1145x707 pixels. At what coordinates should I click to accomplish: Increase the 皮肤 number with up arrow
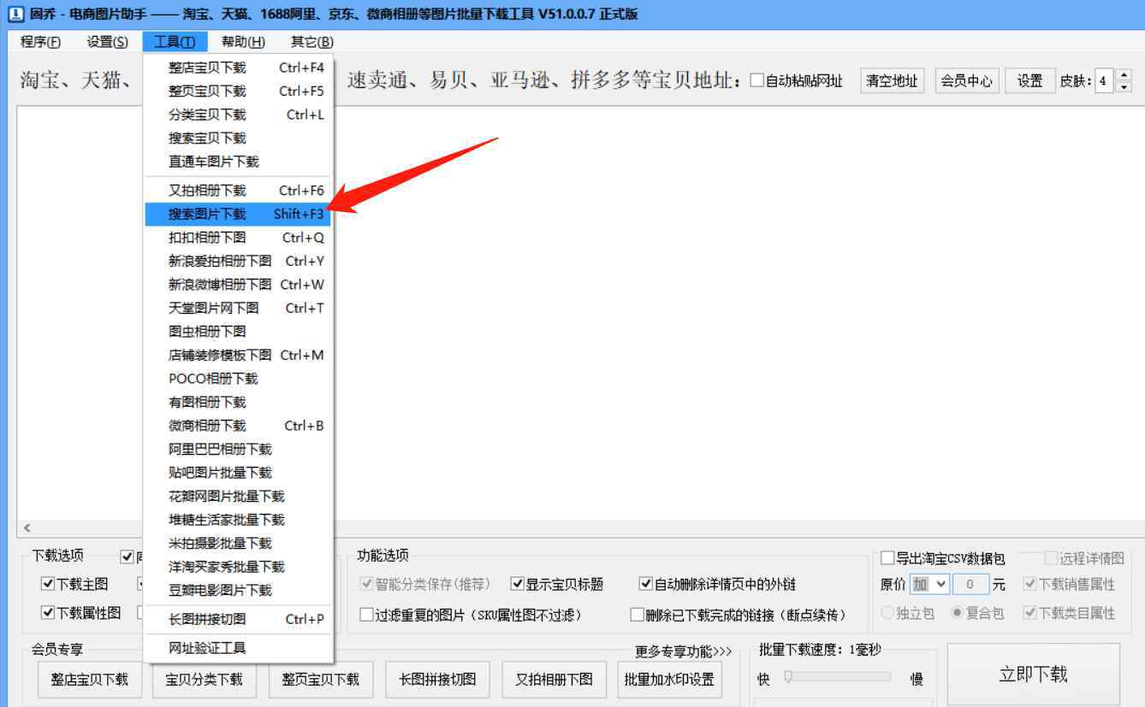[1124, 75]
